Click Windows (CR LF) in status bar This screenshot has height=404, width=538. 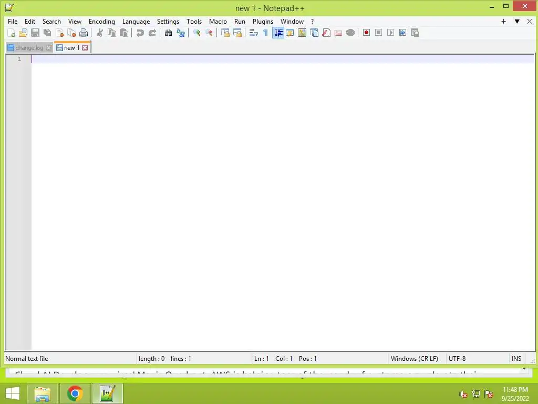[414, 359]
